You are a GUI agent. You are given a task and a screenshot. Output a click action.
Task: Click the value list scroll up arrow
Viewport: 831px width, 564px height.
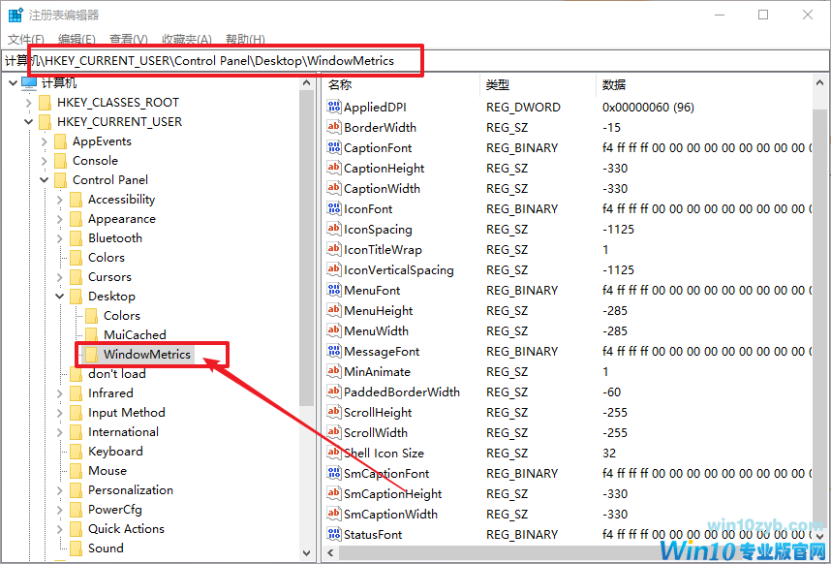tap(820, 83)
